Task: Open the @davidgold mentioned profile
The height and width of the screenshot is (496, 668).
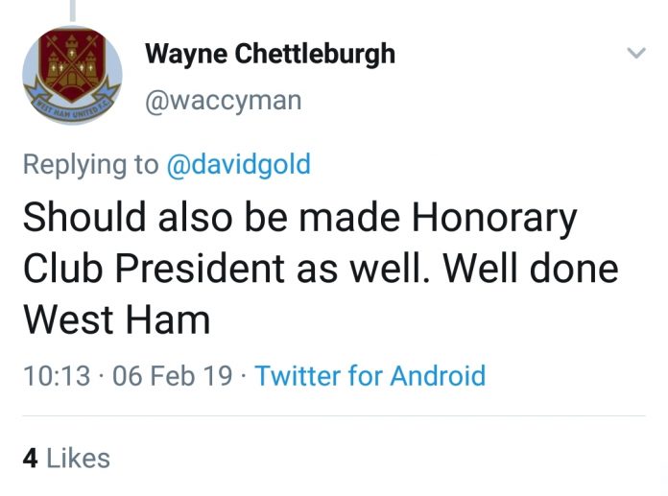Action: click(x=239, y=164)
